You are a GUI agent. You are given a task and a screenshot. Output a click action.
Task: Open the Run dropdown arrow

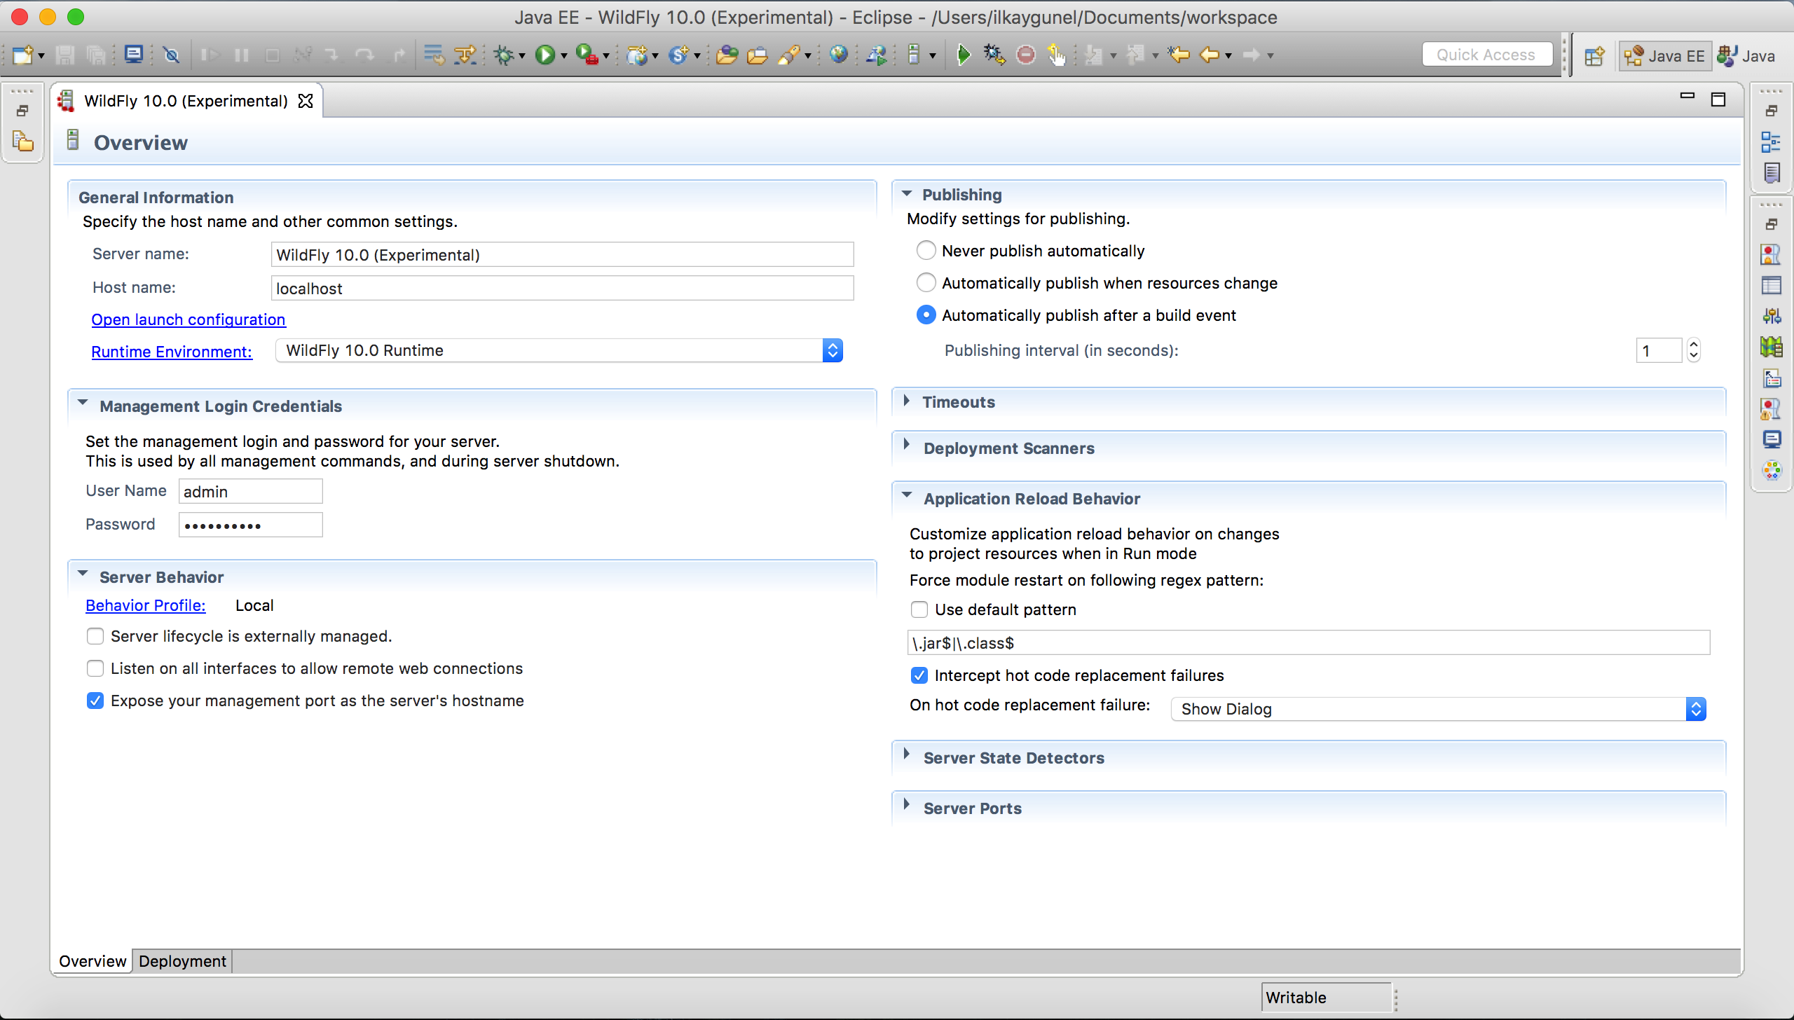[x=564, y=56]
